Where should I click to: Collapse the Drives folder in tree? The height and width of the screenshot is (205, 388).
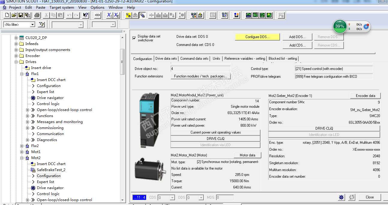click(16, 62)
